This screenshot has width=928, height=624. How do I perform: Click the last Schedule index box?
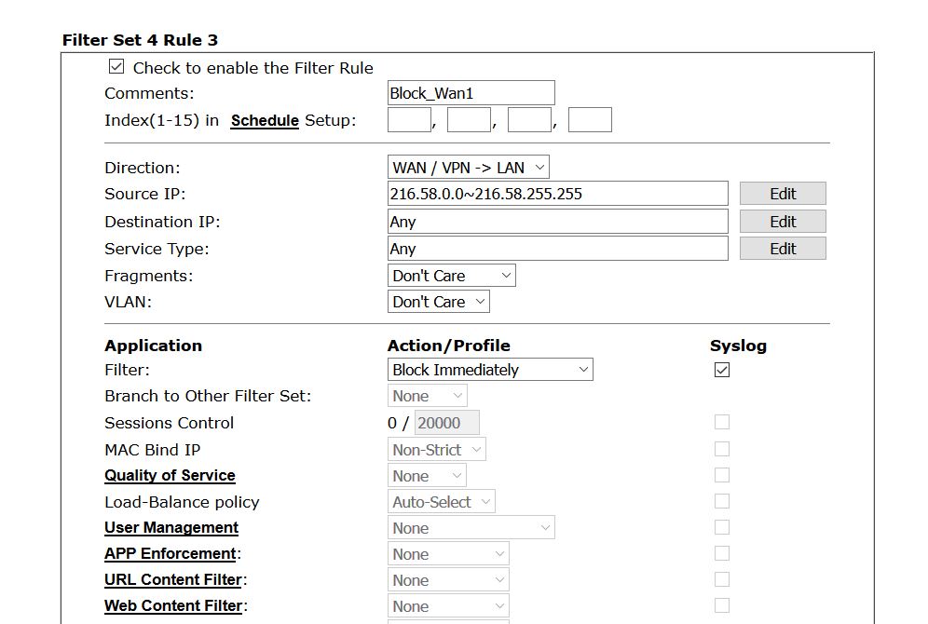pos(590,120)
